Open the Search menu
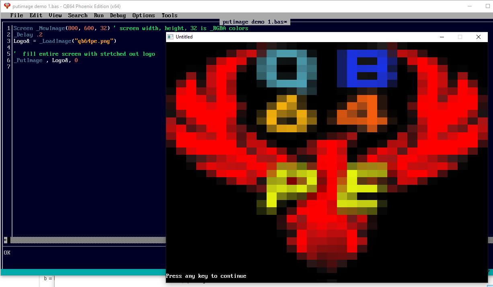The image size is (493, 287). (x=78, y=16)
